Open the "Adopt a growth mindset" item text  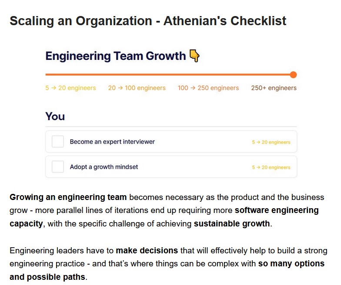point(104,167)
